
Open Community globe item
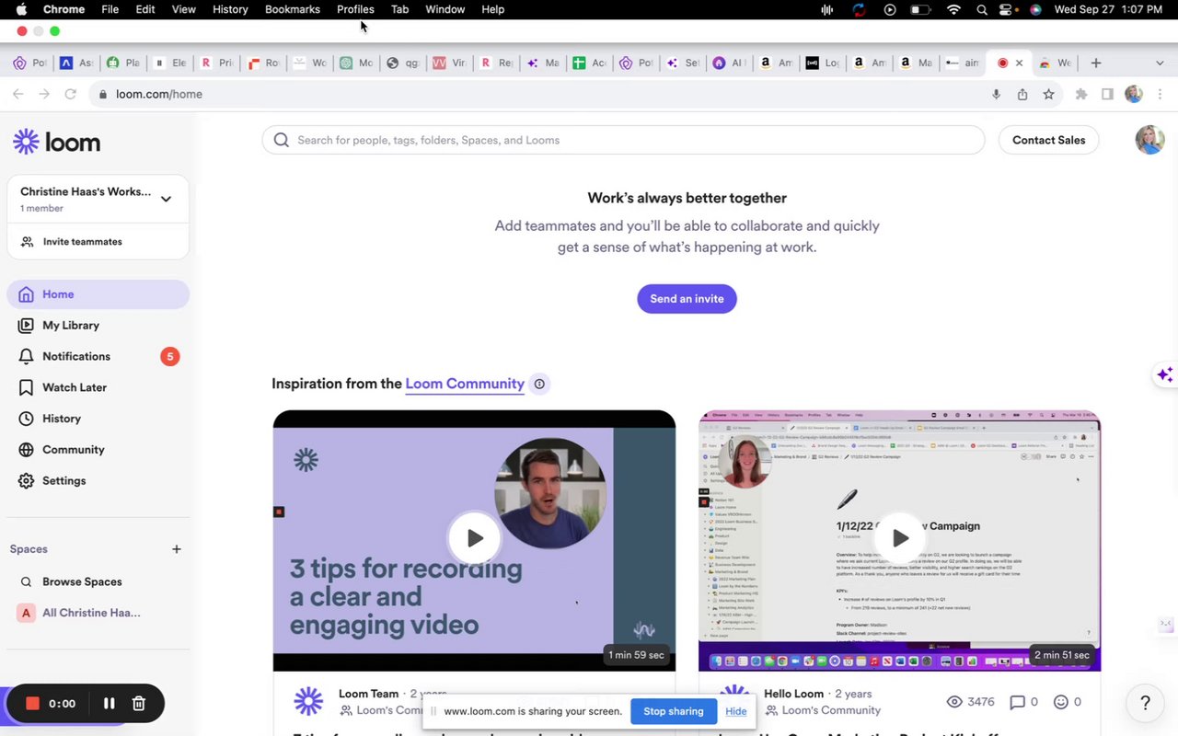tap(98, 450)
